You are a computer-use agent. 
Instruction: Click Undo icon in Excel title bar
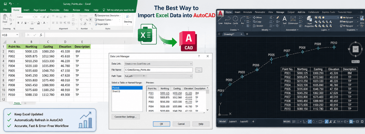coord(10,4)
